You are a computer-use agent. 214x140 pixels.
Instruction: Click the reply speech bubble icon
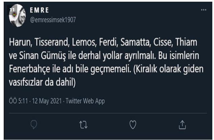[x=33, y=125]
